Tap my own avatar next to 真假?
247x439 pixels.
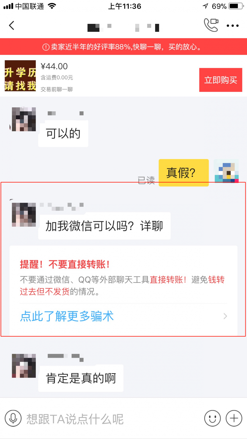click(226, 171)
